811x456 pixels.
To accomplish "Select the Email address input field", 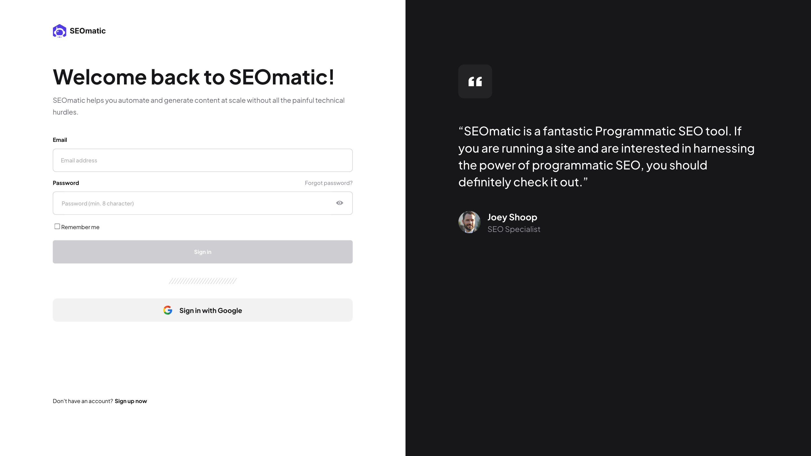I will 202,160.
